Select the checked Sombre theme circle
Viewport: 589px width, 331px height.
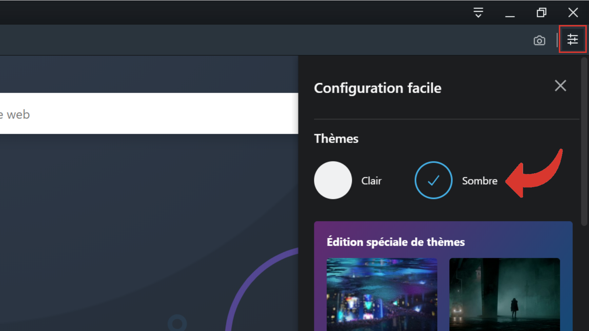pos(433,180)
